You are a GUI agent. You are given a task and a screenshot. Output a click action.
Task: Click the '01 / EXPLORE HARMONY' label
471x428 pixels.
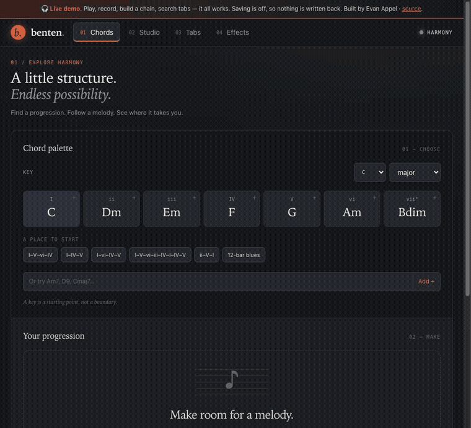click(47, 63)
